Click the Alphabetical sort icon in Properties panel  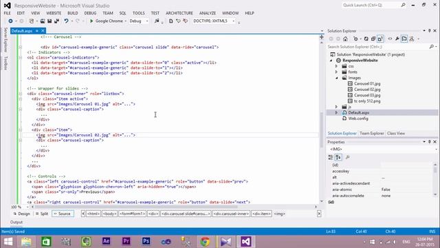[x=338, y=157]
